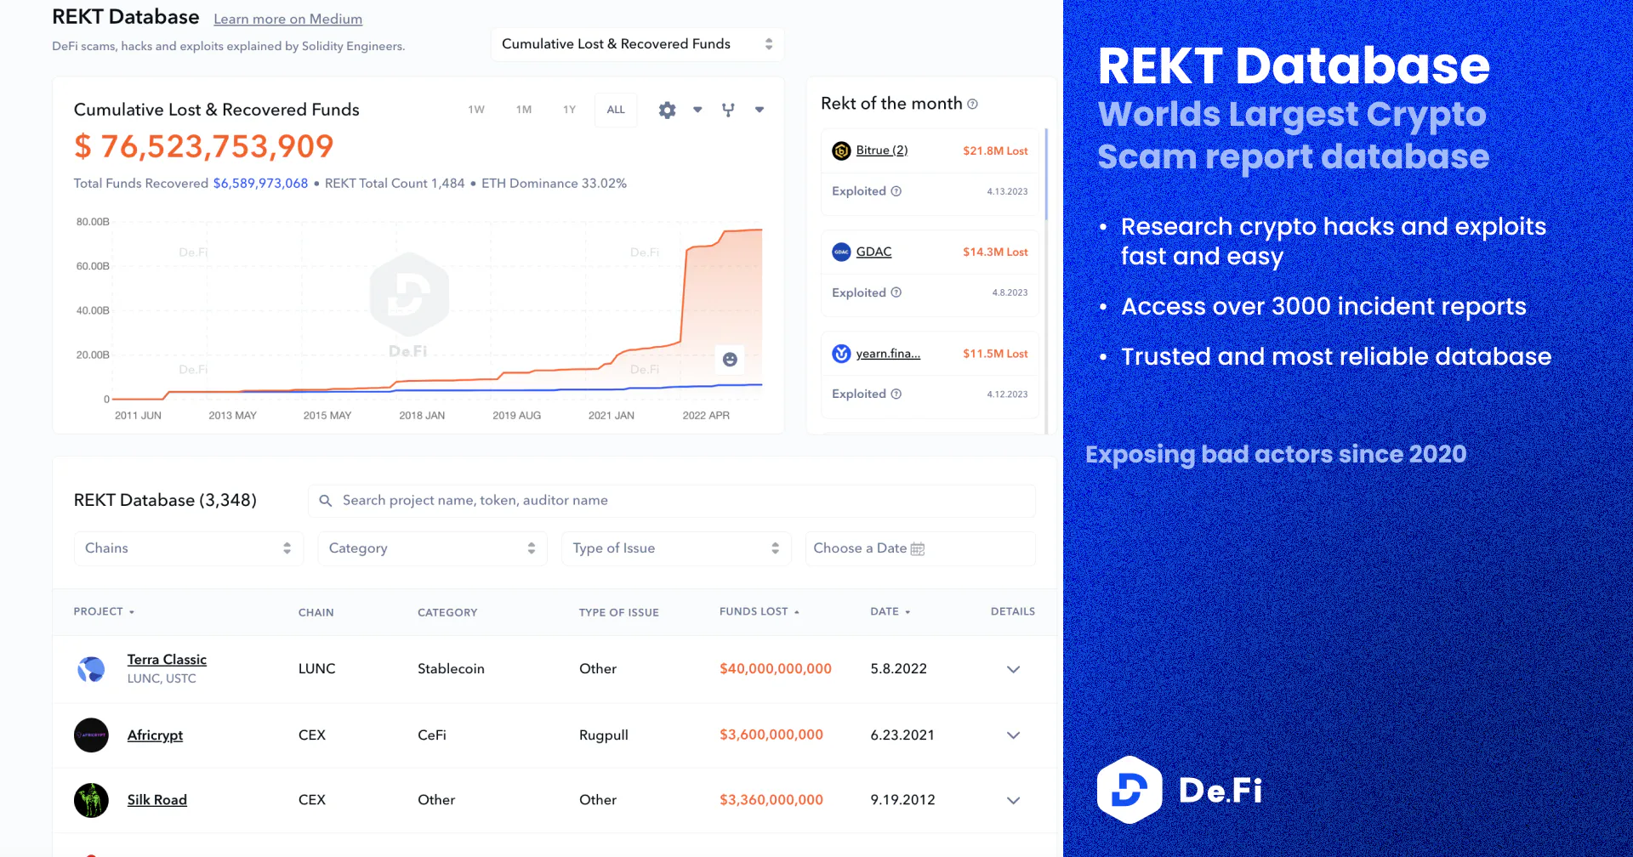The height and width of the screenshot is (857, 1633).
Task: Click the search magnifier icon
Action: (325, 501)
